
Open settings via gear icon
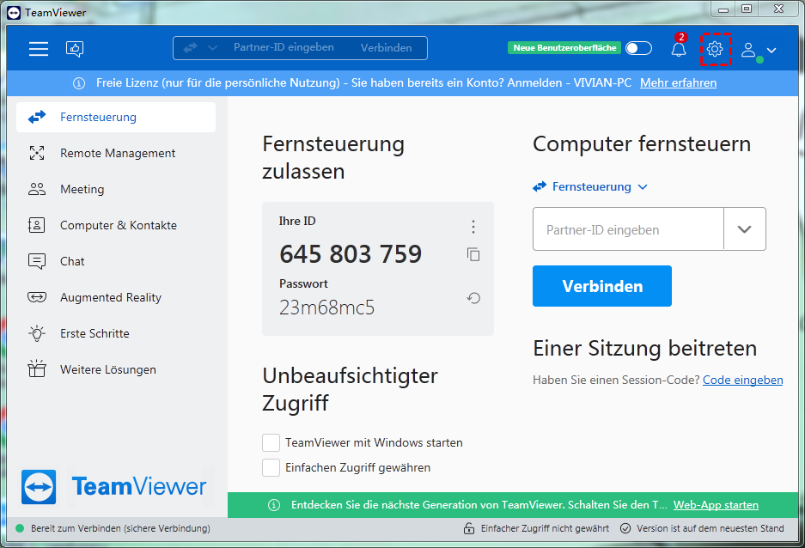pyautogui.click(x=715, y=49)
